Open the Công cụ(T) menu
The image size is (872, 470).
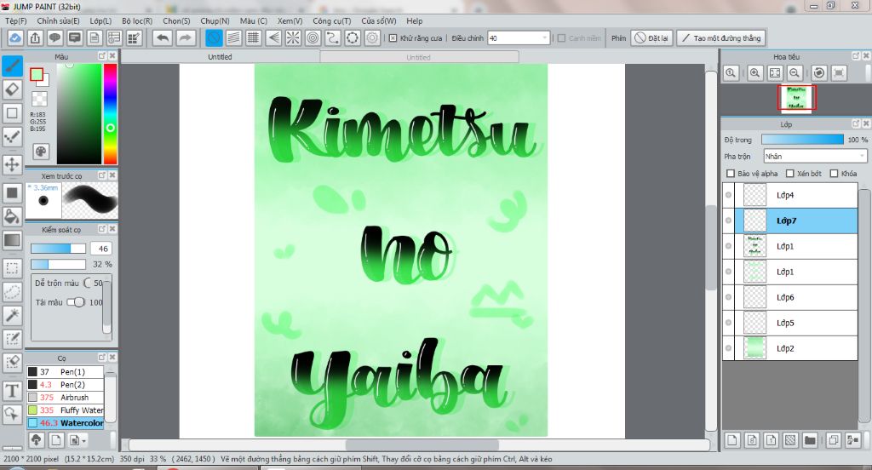(331, 20)
